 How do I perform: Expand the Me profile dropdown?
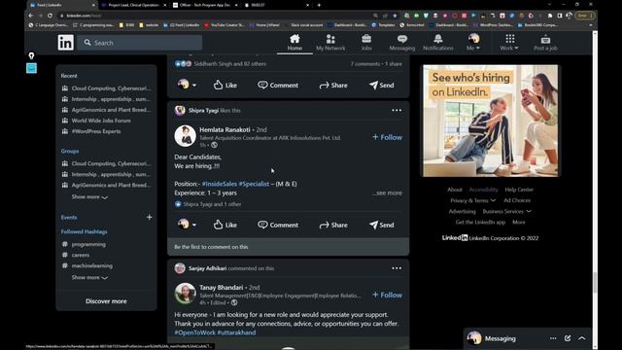[x=473, y=43]
